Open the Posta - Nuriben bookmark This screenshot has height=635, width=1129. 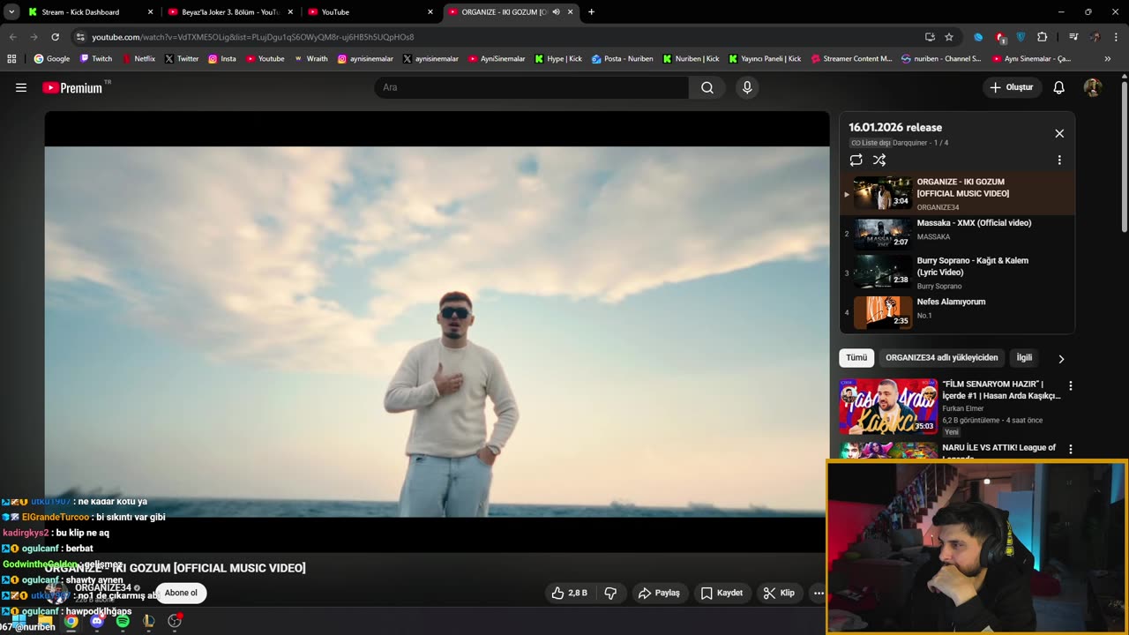tap(623, 59)
